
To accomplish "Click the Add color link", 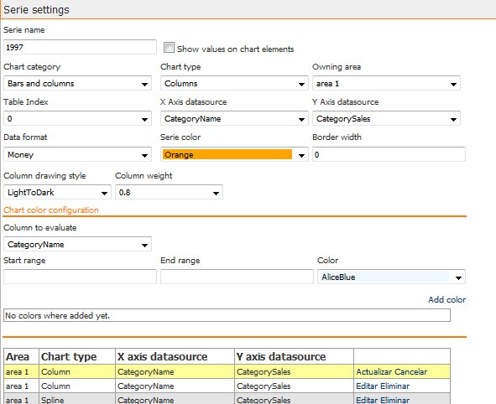I will tap(447, 300).
